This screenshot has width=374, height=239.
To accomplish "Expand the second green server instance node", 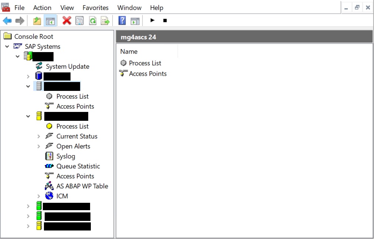I will 28,216.
